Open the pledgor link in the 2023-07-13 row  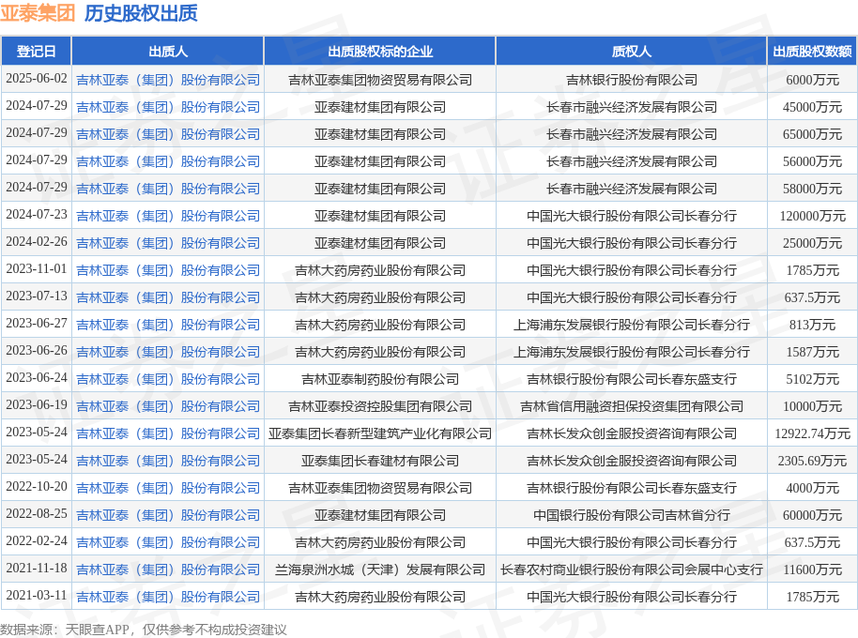[x=168, y=298]
